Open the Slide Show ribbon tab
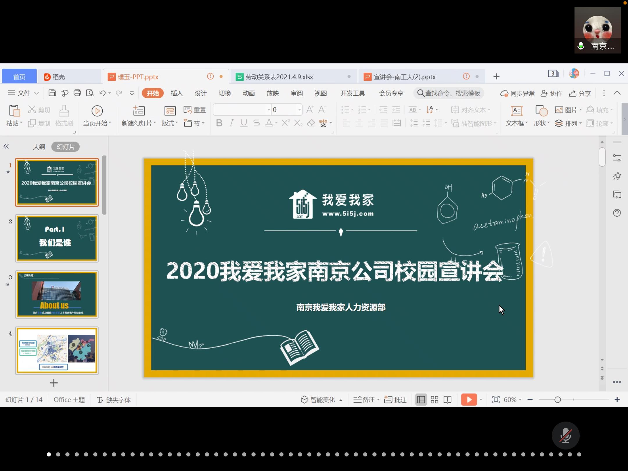 point(273,93)
